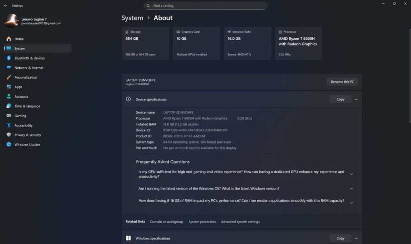Open the Time & language globe icon

[9, 106]
